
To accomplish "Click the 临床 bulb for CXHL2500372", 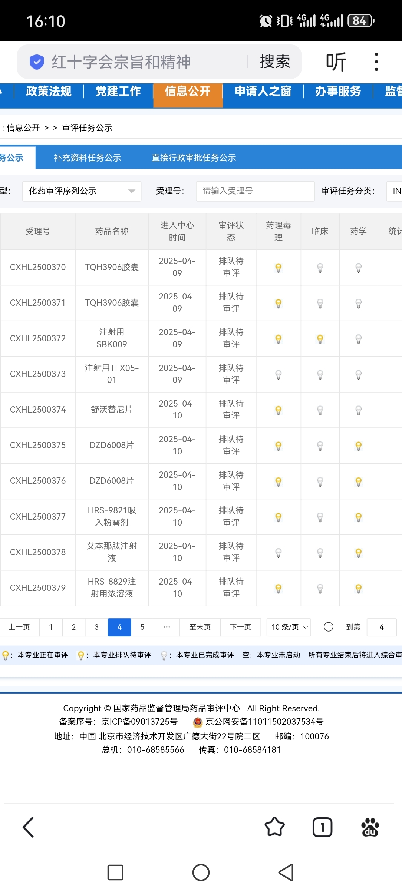I will click(320, 339).
